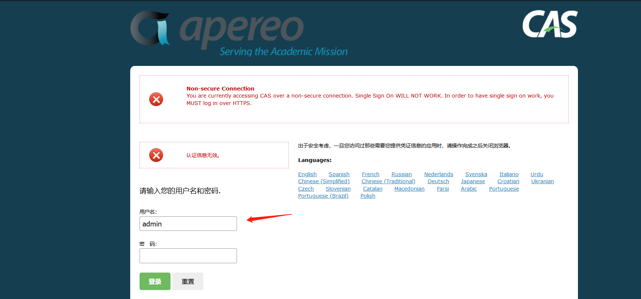Screen dimensions: 641x299
Task: Click the 认证信息无效 error message
Action: [x=203, y=155]
